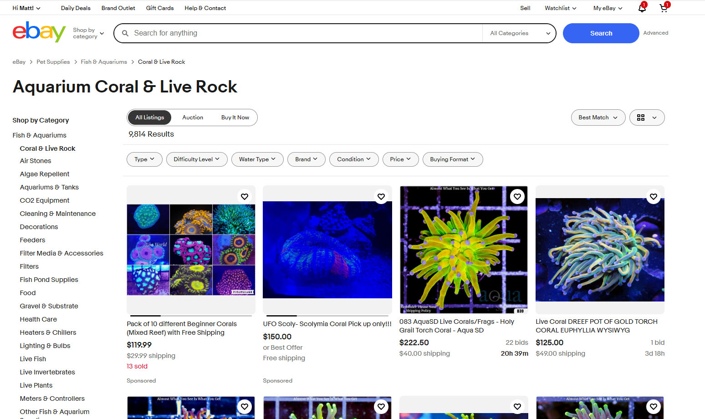
Task: Select Live Invertebrates category
Action: pos(47,372)
